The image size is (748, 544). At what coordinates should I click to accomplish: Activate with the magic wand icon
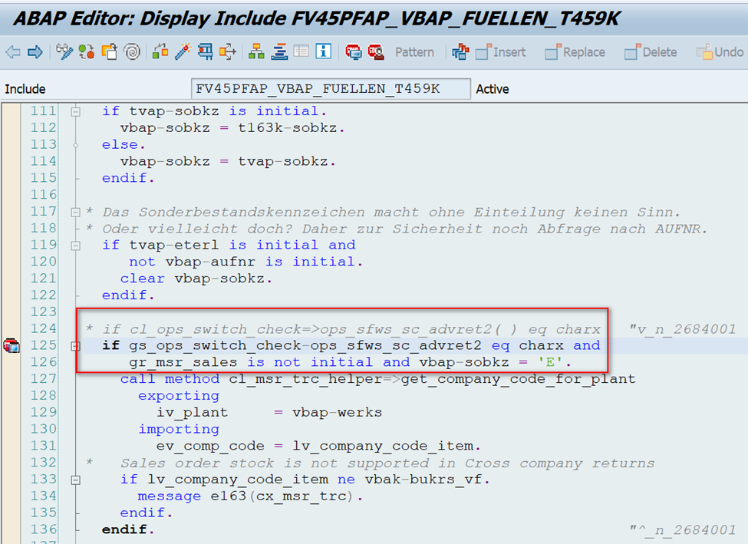click(x=183, y=51)
